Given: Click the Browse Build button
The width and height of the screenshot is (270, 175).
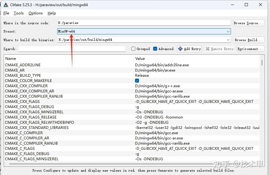Looking at the screenshot, I should [249, 40].
